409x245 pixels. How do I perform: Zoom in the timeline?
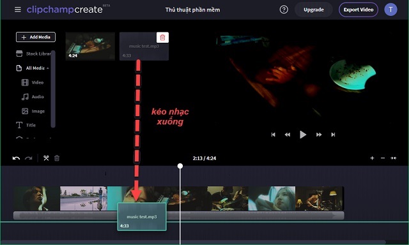(372, 158)
